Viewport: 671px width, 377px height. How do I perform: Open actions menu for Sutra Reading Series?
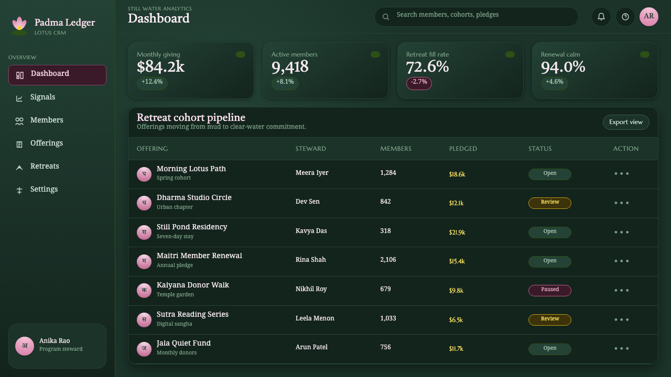(x=622, y=319)
